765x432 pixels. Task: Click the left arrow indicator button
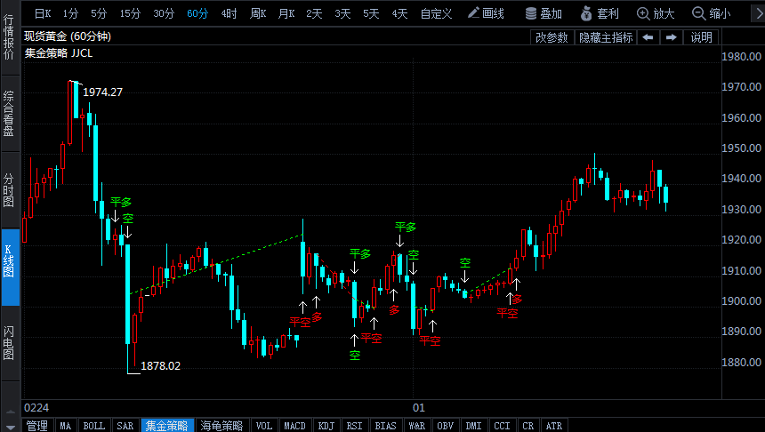pyautogui.click(x=648, y=37)
